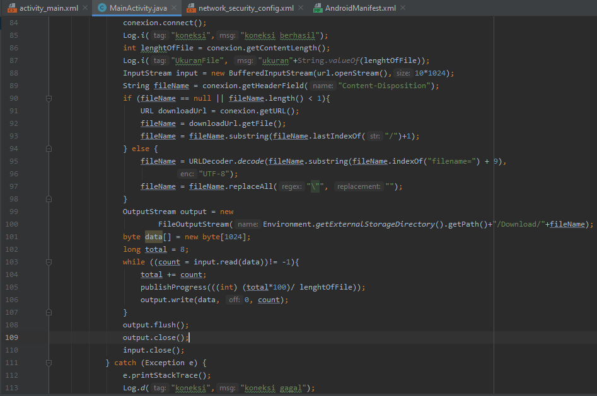
Task: Click BufferedInputStream on line 88
Action: [x=270, y=73]
